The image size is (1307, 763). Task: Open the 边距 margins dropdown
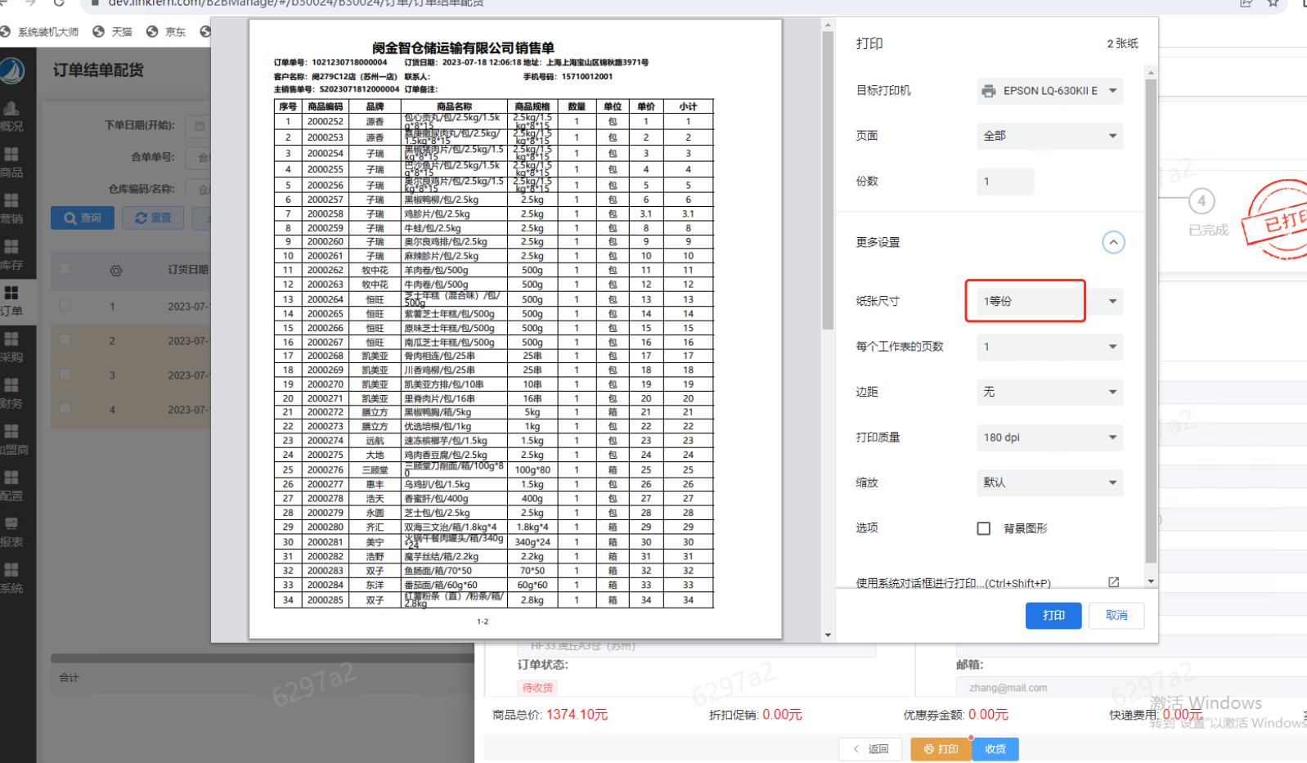click(x=1050, y=392)
